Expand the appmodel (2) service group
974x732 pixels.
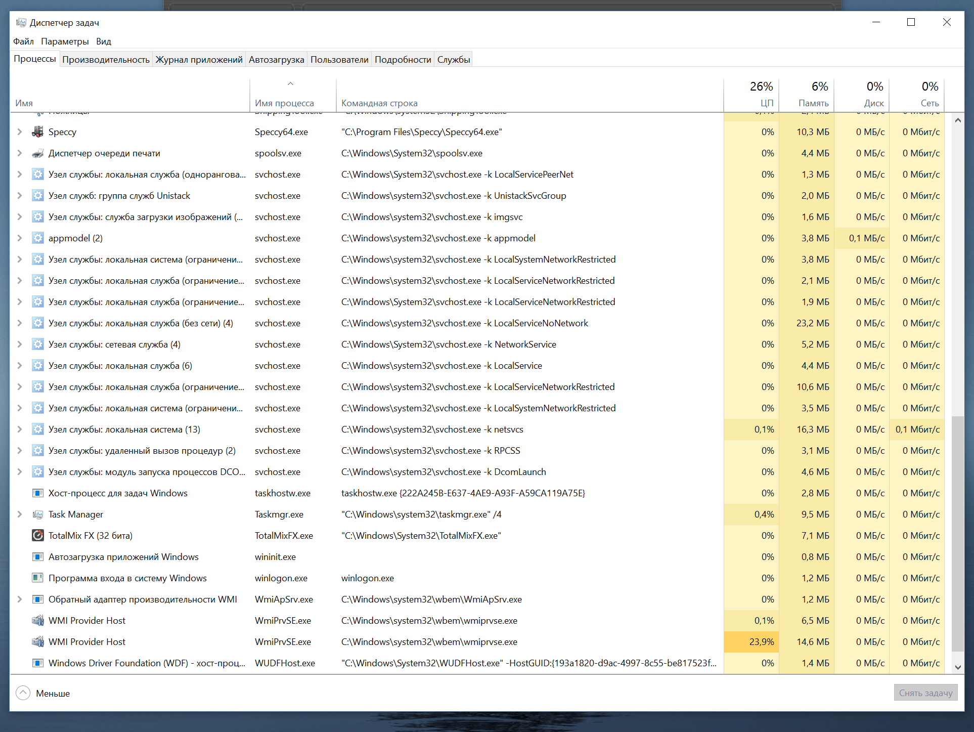click(x=20, y=238)
